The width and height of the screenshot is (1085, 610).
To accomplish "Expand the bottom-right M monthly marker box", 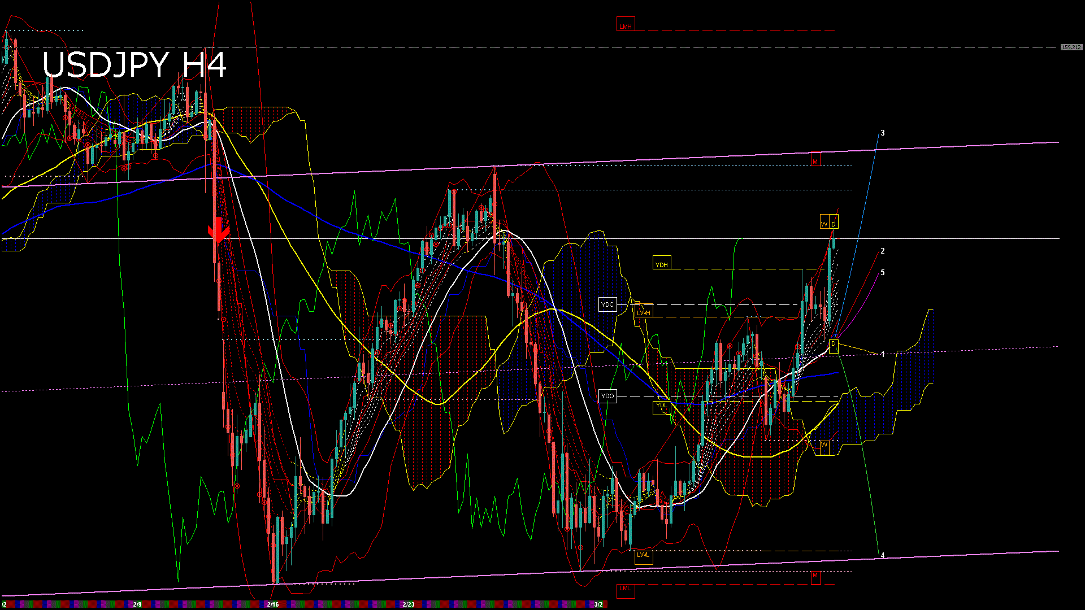I will point(814,577).
